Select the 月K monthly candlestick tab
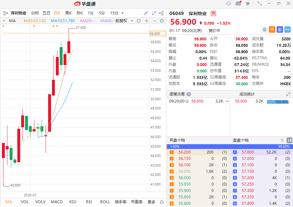Image resolution: width=293 pixels, height=207 pixels. pyautogui.click(x=79, y=13)
